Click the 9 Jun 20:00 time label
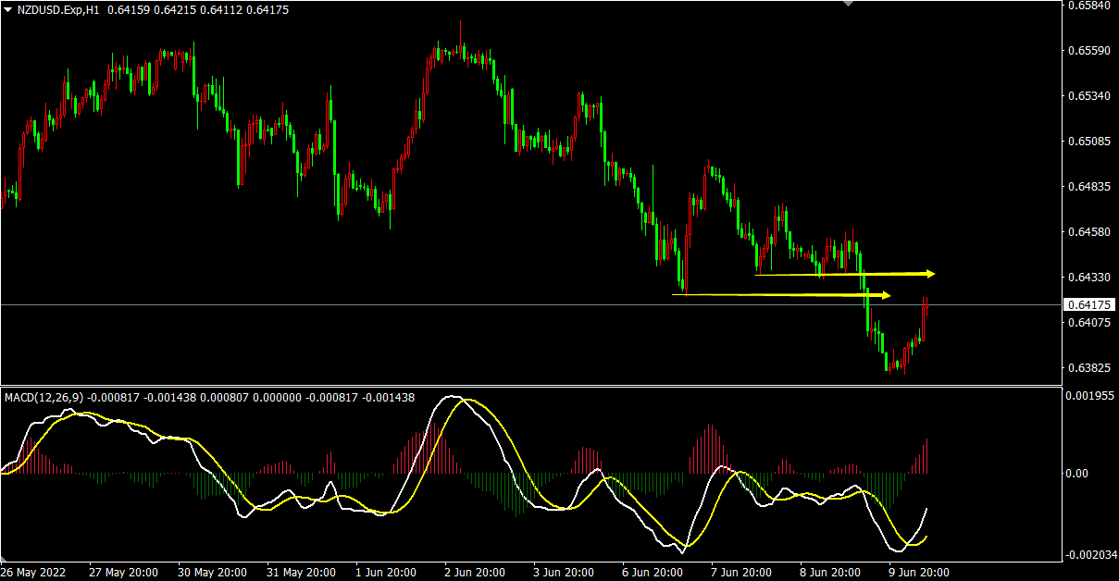Viewport: 1119px width, 581px height. (x=918, y=573)
